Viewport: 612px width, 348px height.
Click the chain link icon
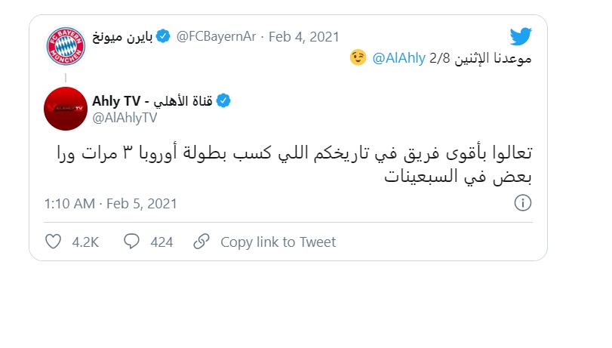coord(201,242)
